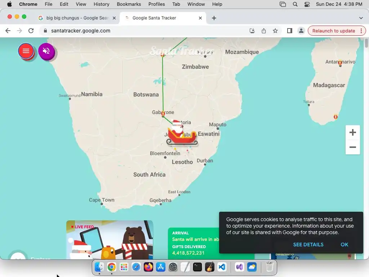Open the Apple menu
Image resolution: width=369 pixels, height=277 pixels.
(9, 4)
